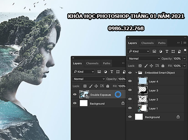188x140 pixels.
Task: Collapse right panel double-arrow button
Action: point(185,38)
